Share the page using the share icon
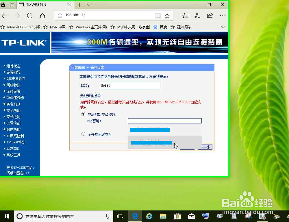 click(210, 16)
